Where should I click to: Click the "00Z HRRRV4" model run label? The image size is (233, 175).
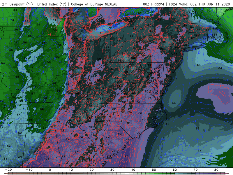tap(153, 4)
